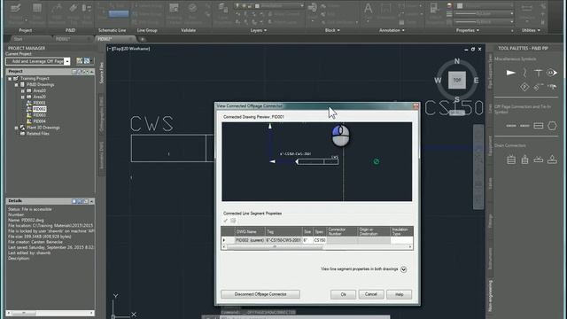Click the E direction on the ViewCube compass
567x319 pixels.
(x=477, y=81)
